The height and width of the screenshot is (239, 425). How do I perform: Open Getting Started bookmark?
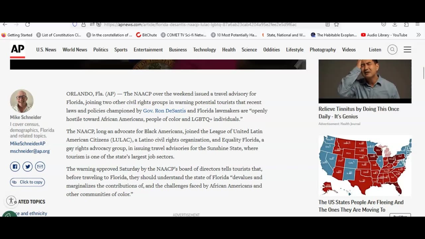click(x=17, y=35)
